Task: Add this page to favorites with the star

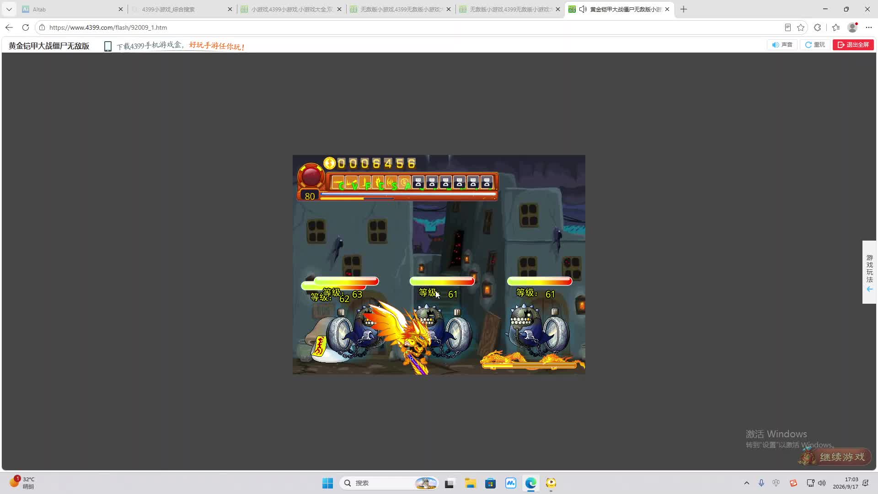Action: pyautogui.click(x=801, y=27)
